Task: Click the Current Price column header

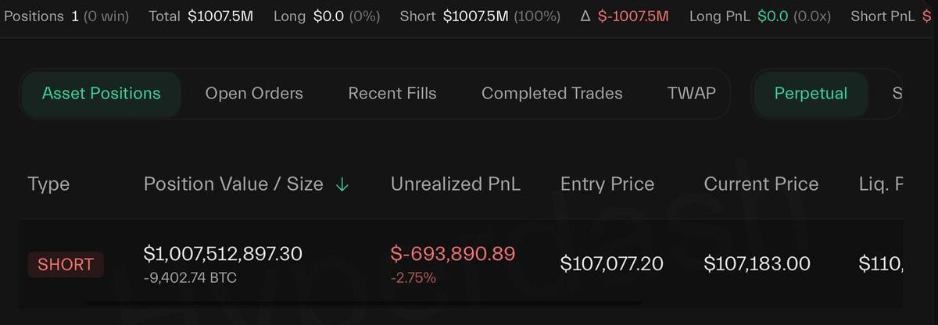Action: [x=761, y=184]
